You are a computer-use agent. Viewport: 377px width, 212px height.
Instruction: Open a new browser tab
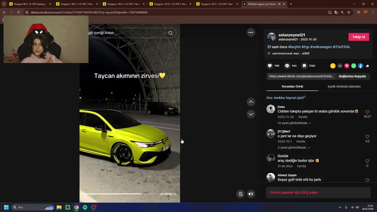(x=291, y=4)
